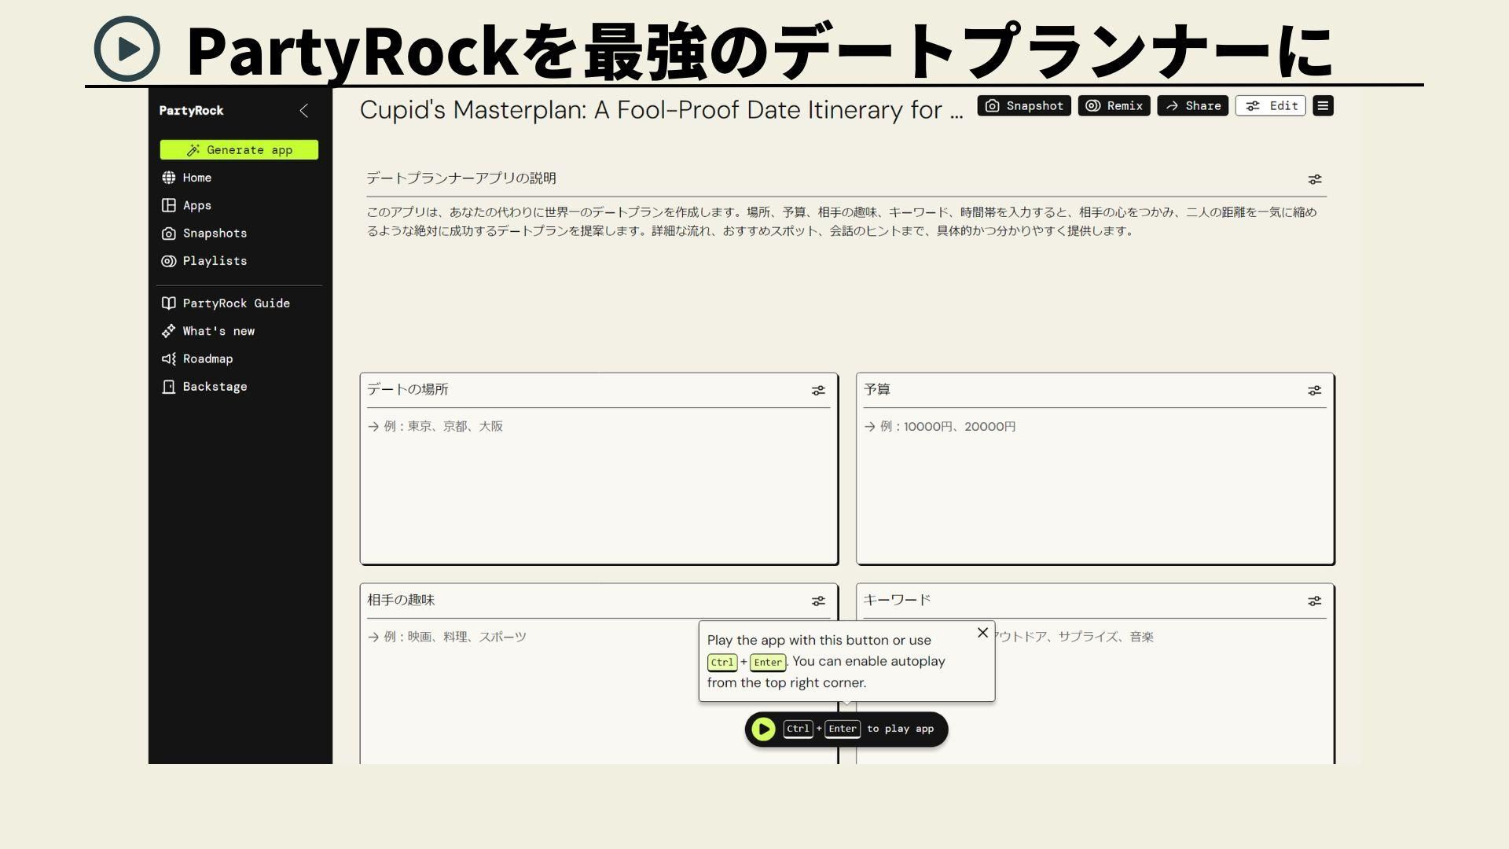This screenshot has height=849, width=1509.
Task: Click the camera icon beside Snapshots
Action: [168, 233]
